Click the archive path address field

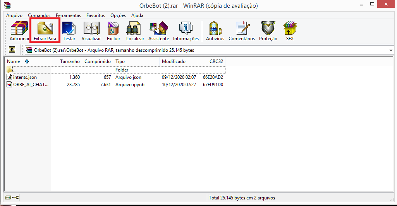210,50
